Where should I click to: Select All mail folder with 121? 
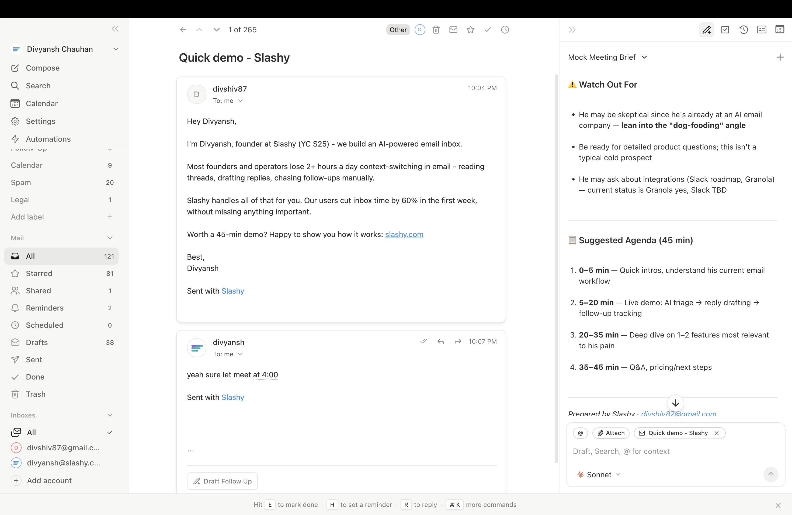click(62, 256)
